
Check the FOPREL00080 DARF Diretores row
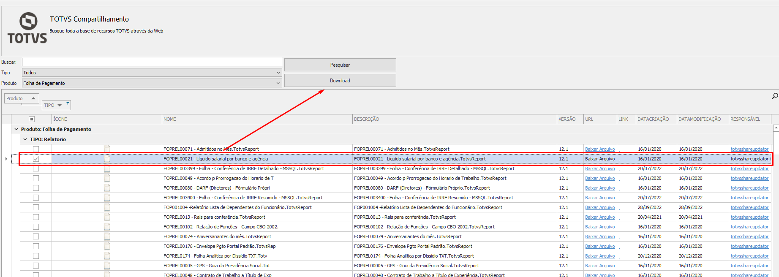point(36,188)
